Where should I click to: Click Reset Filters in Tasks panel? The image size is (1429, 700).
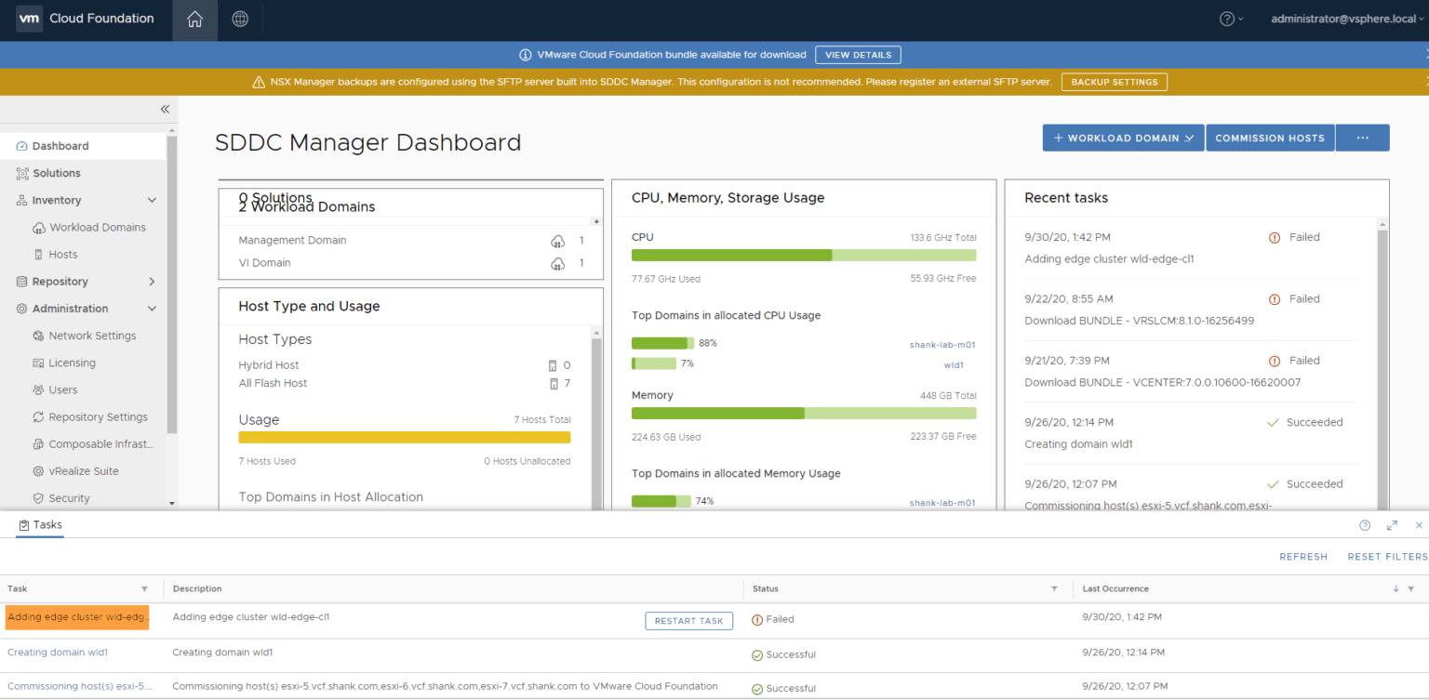tap(1387, 557)
